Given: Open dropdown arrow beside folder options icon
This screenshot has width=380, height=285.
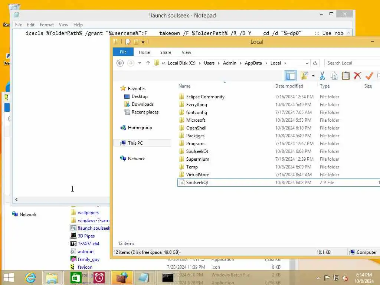Looking at the screenshot, I should [x=313, y=76].
